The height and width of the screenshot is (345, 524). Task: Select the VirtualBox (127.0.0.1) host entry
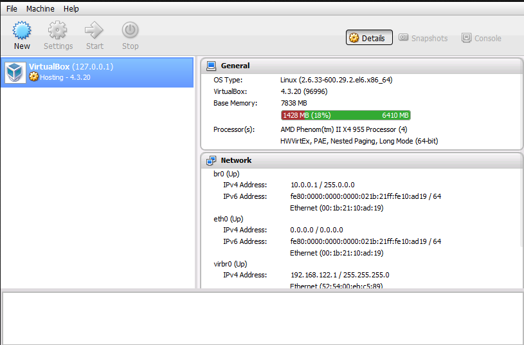[x=97, y=72]
